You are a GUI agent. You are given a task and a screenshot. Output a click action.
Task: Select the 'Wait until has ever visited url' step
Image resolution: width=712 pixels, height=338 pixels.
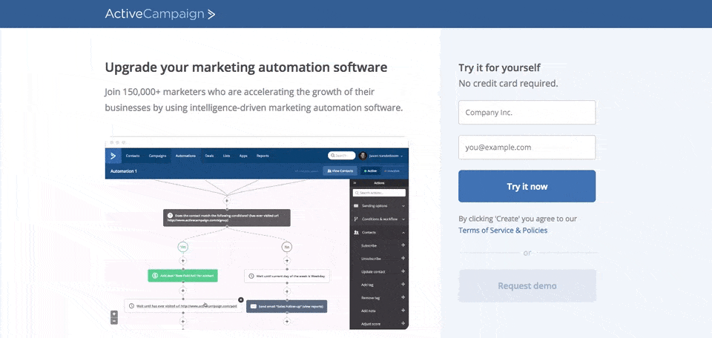(x=183, y=306)
